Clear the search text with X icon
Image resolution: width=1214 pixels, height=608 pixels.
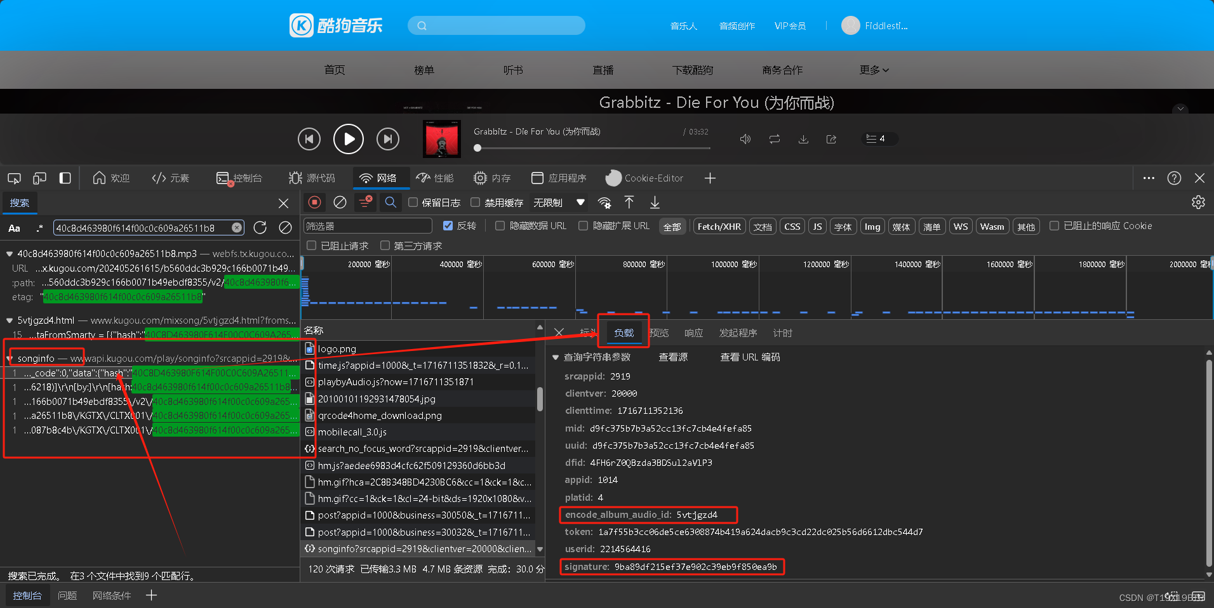[x=237, y=228]
